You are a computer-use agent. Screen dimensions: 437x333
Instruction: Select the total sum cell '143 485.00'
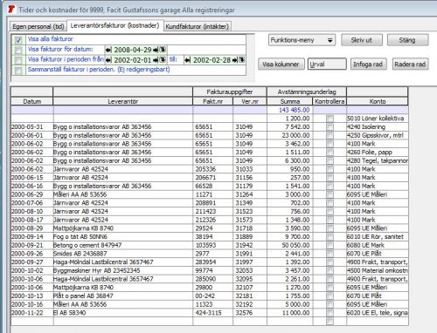(290, 110)
